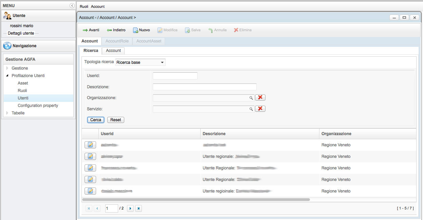The image size is (423, 220).
Task: Select Ruoli in navigation tree
Action: coord(22,91)
